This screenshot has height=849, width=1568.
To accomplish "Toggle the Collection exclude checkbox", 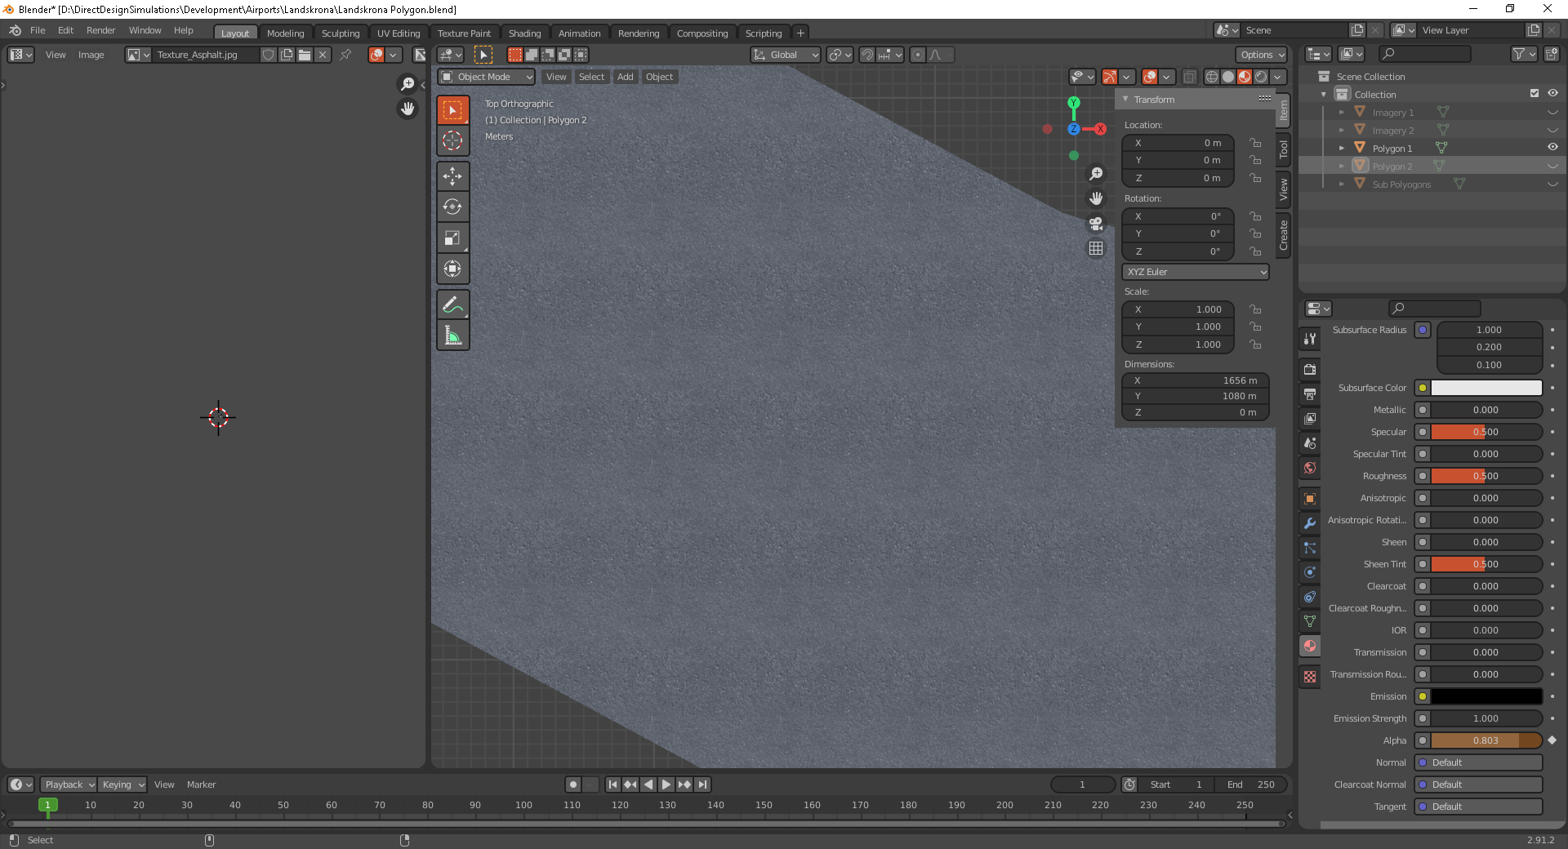I will [x=1535, y=93].
